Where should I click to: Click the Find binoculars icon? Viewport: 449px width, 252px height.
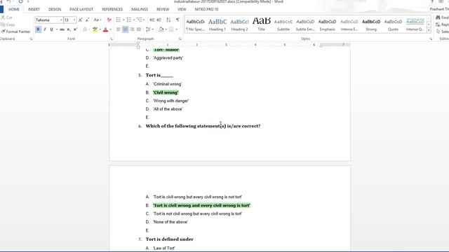[x=438, y=17]
